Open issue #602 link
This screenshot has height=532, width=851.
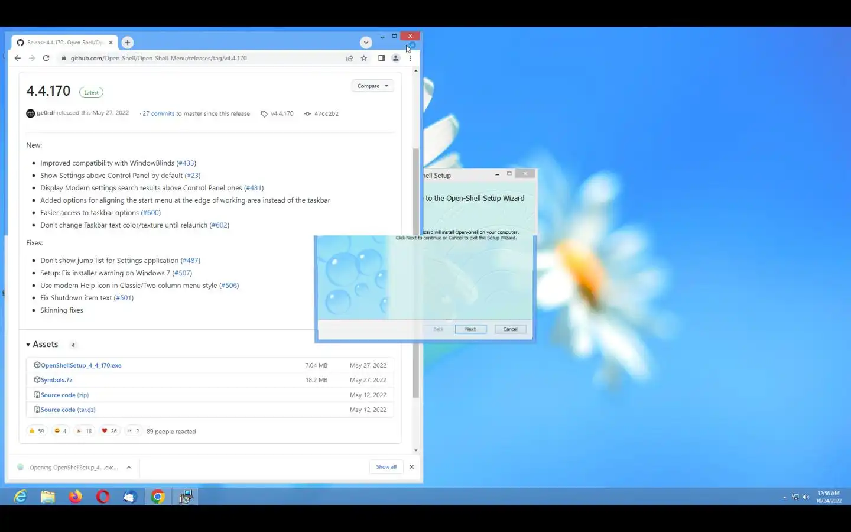(219, 225)
